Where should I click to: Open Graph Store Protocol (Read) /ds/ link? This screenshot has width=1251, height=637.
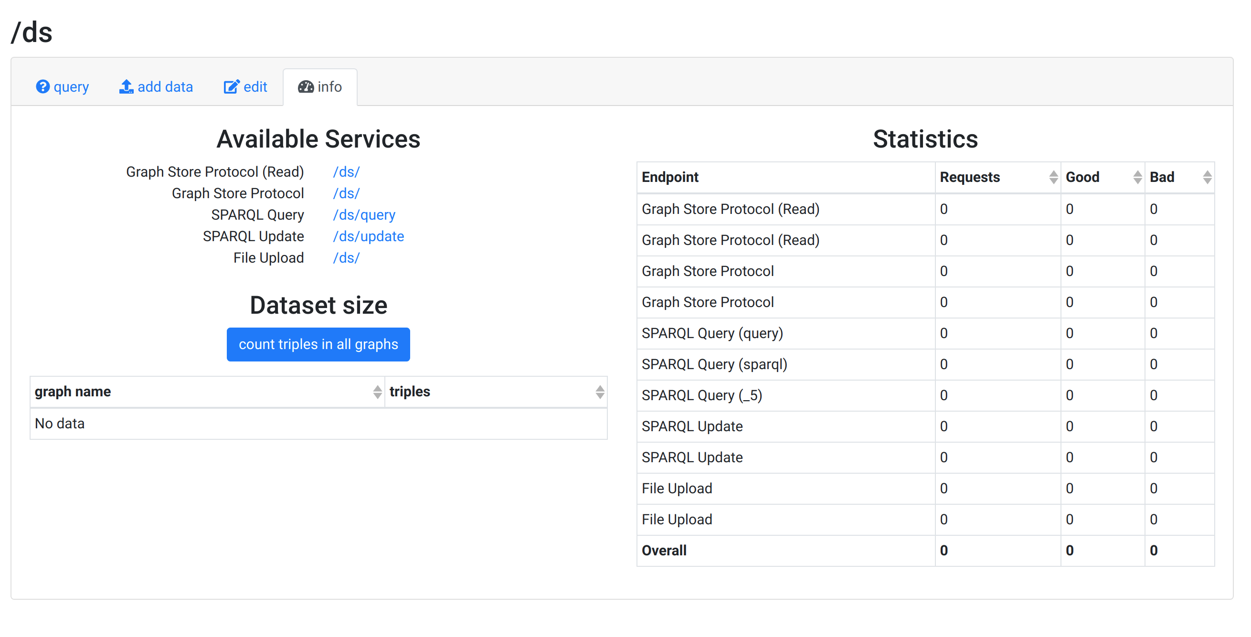(x=346, y=172)
